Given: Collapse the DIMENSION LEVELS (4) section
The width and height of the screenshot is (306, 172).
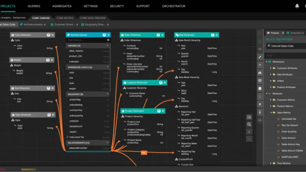Looking at the screenshot, I should (x=107, y=67).
